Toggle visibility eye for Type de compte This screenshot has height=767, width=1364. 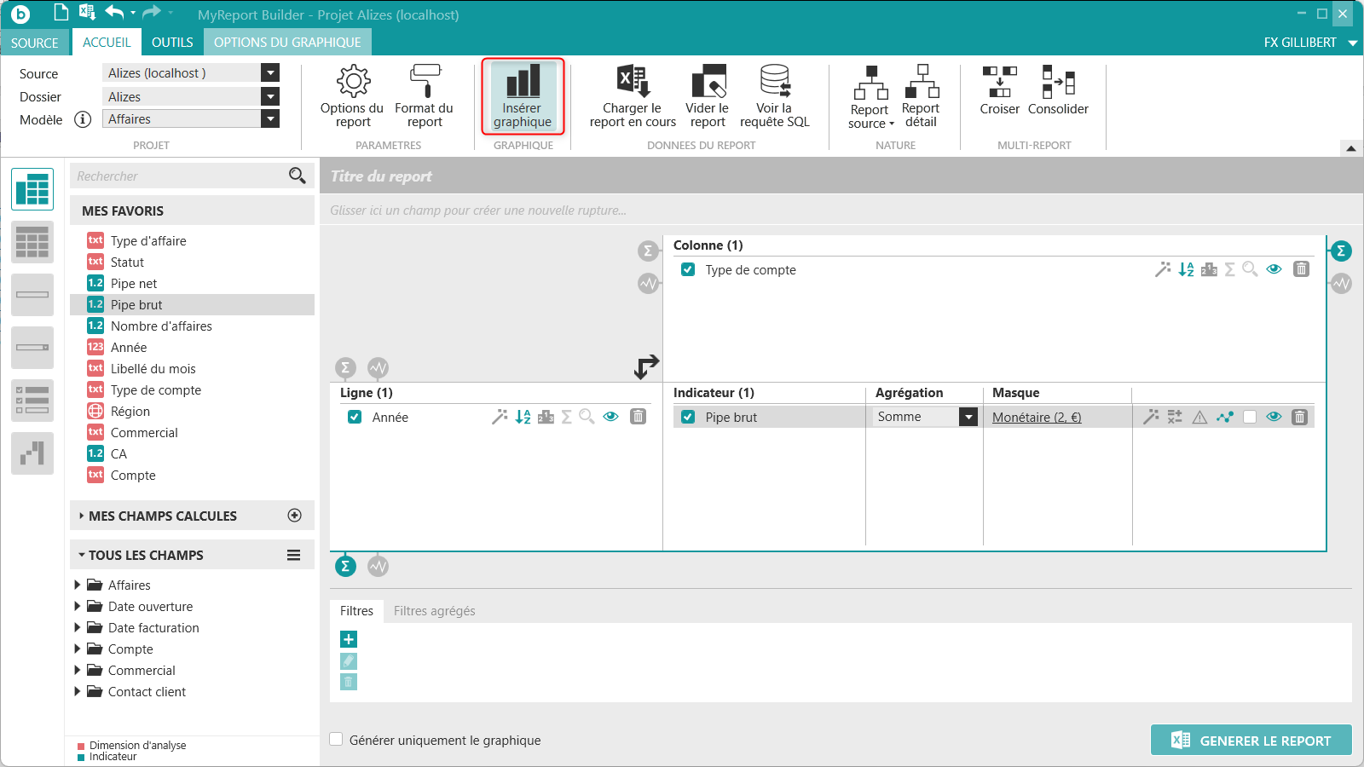(x=1274, y=269)
